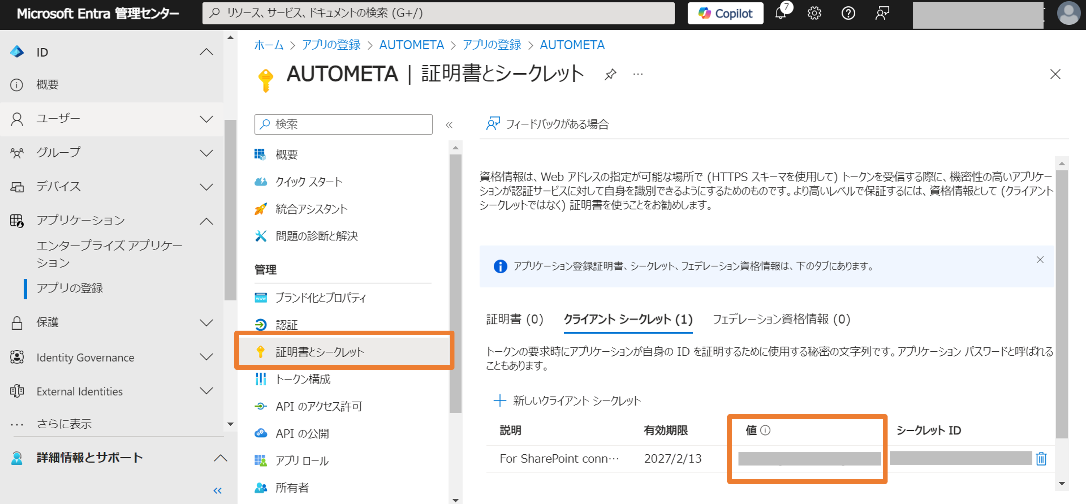Expand the デバイス section
The image size is (1086, 504).
(206, 187)
